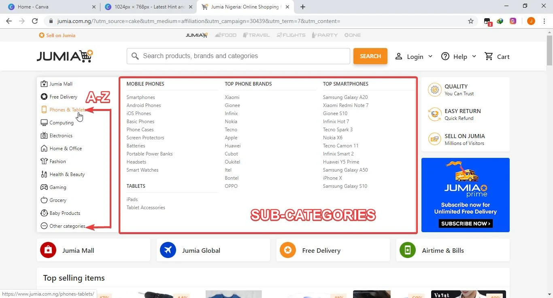Open Smart Watches link
The width and height of the screenshot is (553, 298).
[143, 170]
